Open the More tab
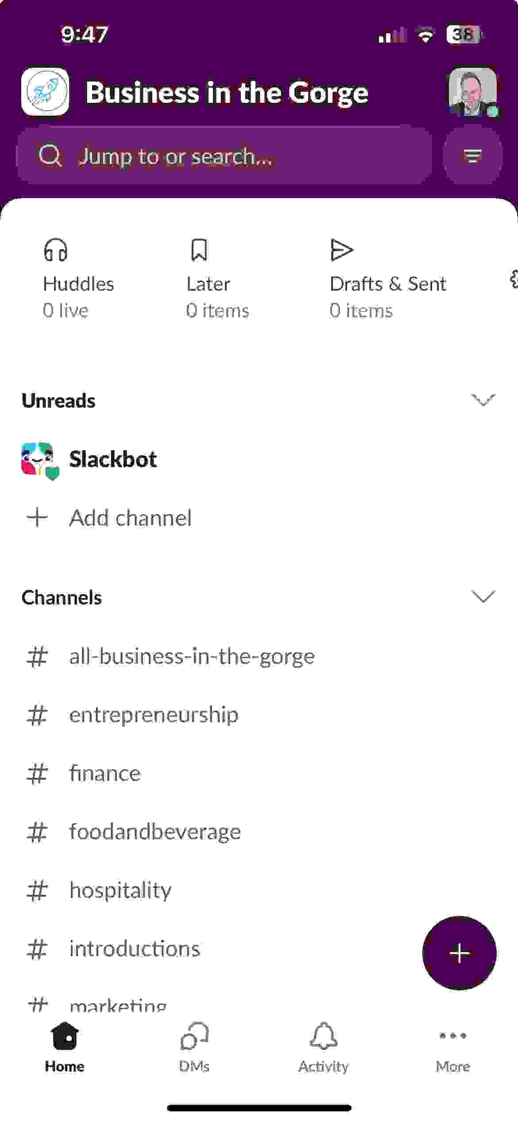Screen dimensions: 518x1122 452,1048
